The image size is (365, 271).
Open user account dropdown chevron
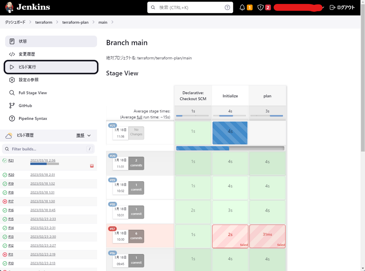pyautogui.click(x=323, y=8)
